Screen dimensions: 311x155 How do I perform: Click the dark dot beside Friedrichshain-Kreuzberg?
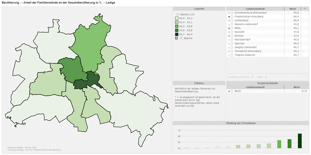229,17
